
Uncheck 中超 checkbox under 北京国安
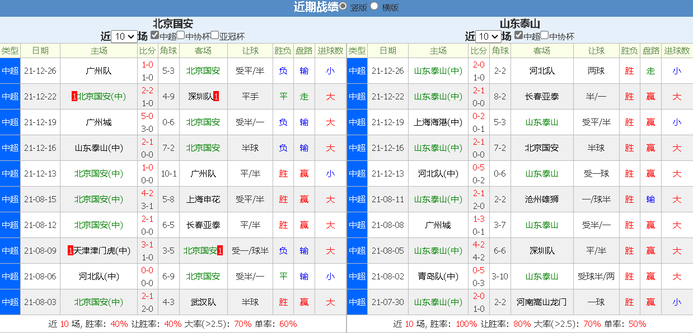tap(155, 35)
